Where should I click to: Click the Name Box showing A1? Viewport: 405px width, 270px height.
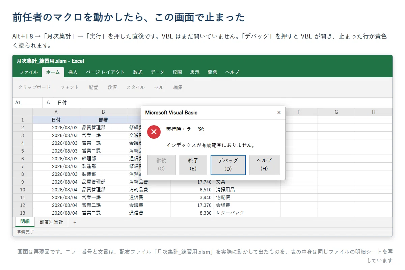tap(28, 103)
